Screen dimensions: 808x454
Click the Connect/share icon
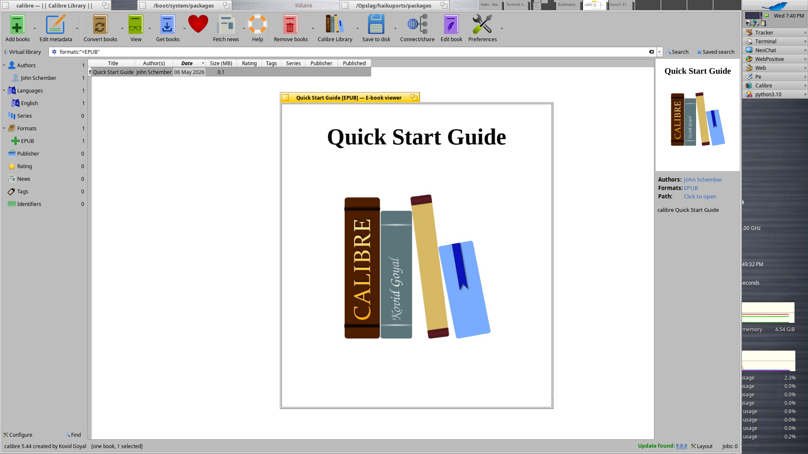tap(417, 24)
